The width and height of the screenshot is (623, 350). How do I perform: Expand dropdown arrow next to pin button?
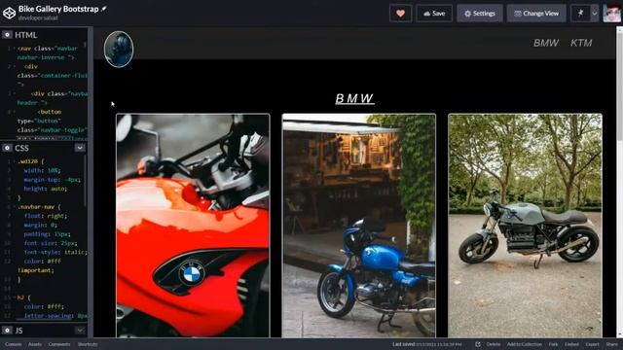point(595,14)
